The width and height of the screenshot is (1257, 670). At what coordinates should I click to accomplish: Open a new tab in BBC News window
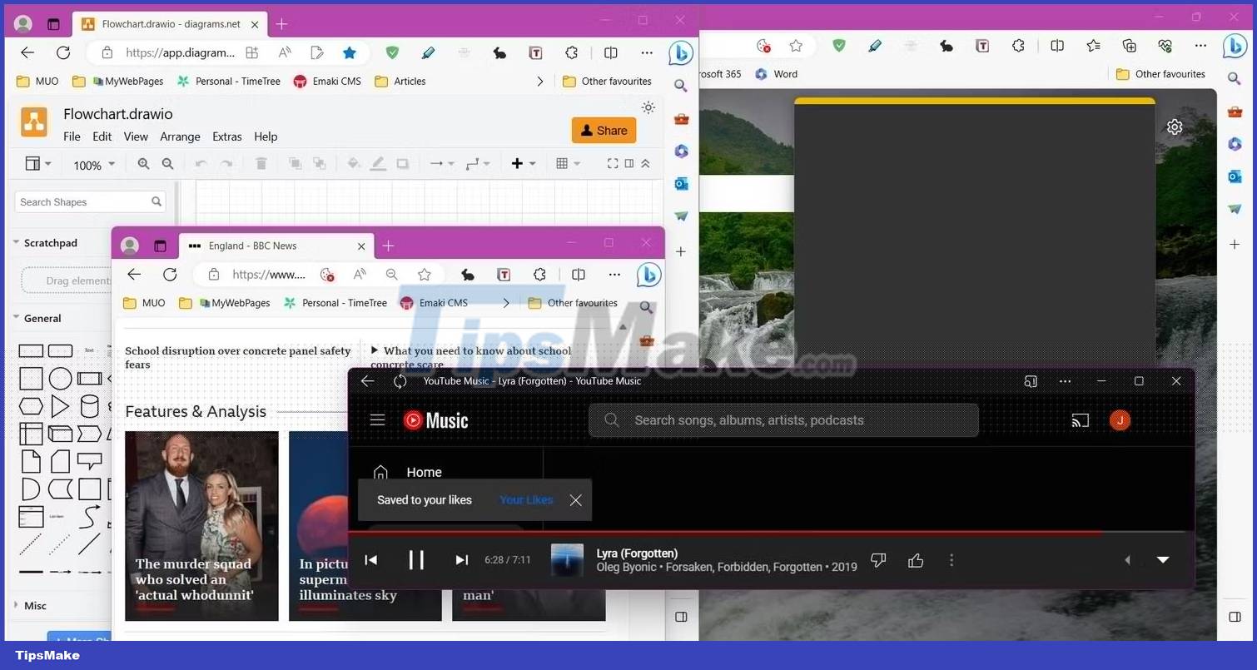388,246
